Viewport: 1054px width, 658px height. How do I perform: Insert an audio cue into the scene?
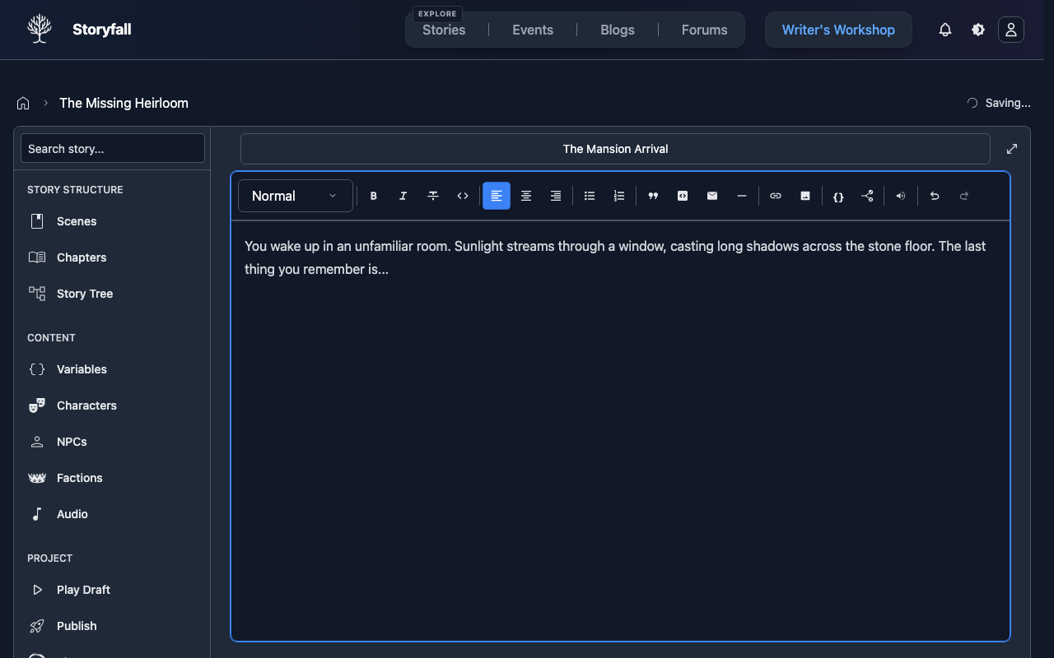click(x=900, y=196)
